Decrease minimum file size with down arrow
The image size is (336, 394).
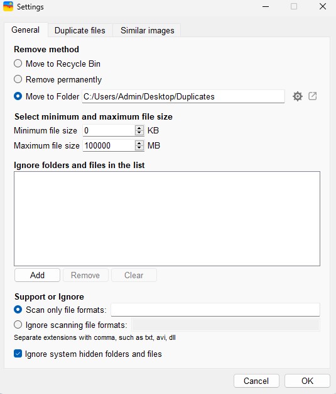(x=139, y=133)
